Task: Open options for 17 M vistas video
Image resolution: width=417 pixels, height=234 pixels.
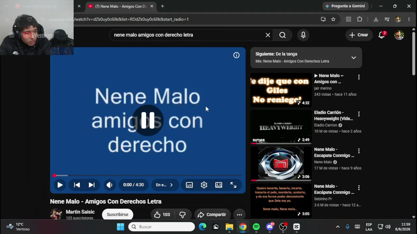Action: (x=359, y=151)
